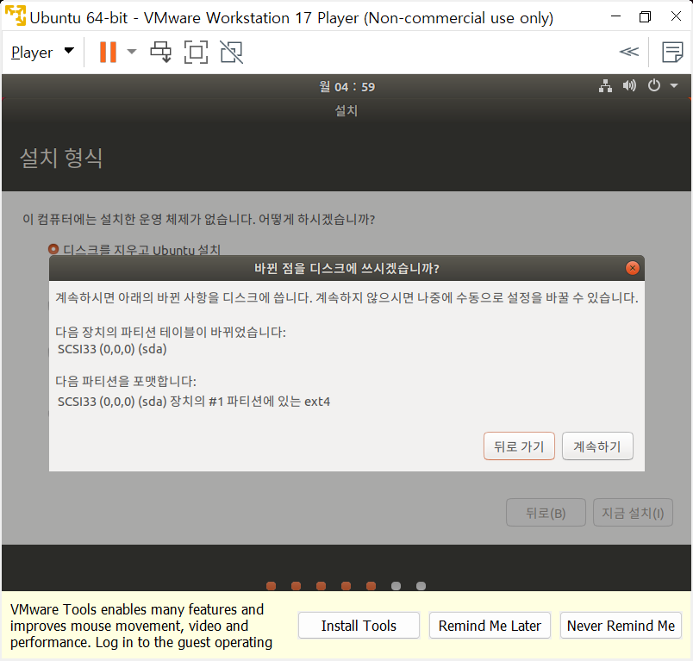Click the ext4 partition format line
The image size is (693, 661).
(194, 402)
